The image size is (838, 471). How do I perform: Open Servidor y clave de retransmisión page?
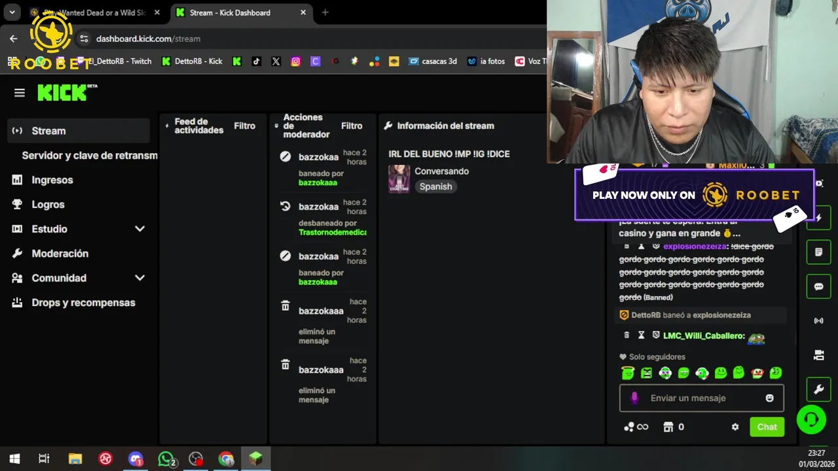tap(90, 156)
